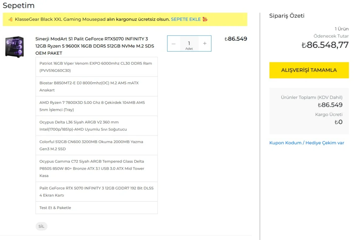The height and width of the screenshot is (240, 355).
Task: Increase quantity with the plus button
Action: click(205, 43)
